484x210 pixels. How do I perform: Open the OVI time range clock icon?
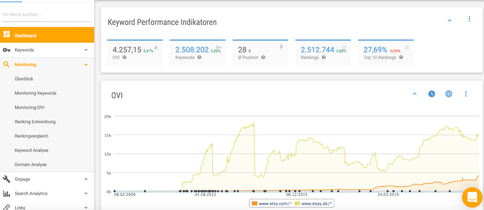tap(431, 94)
